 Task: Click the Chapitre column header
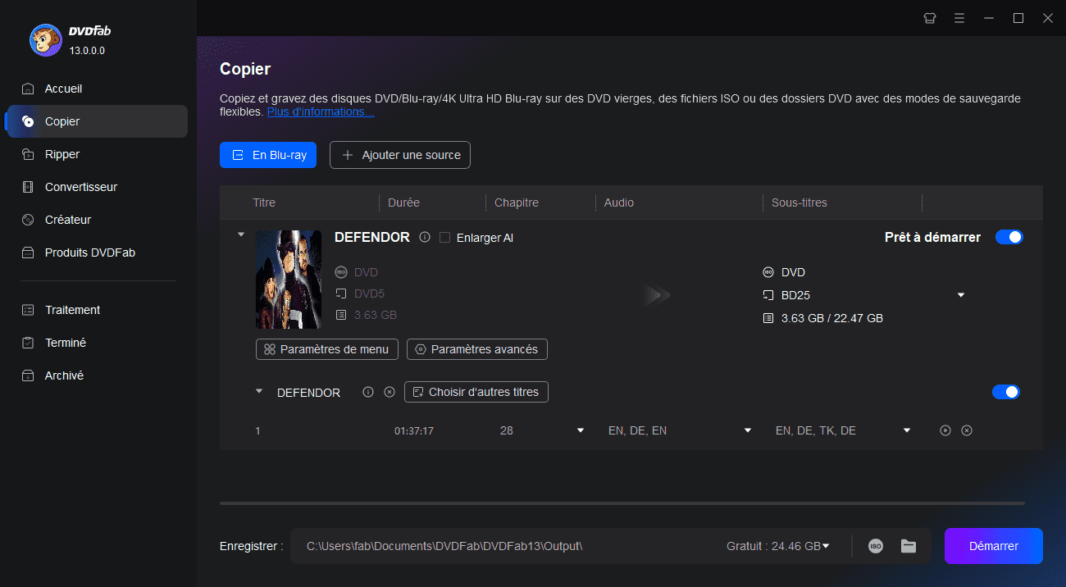[516, 202]
